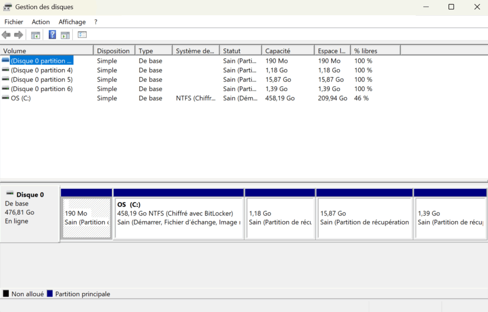Screen dimensions: 488x312
Task: Click the 209,94 Go free space cell
Action: [332, 98]
